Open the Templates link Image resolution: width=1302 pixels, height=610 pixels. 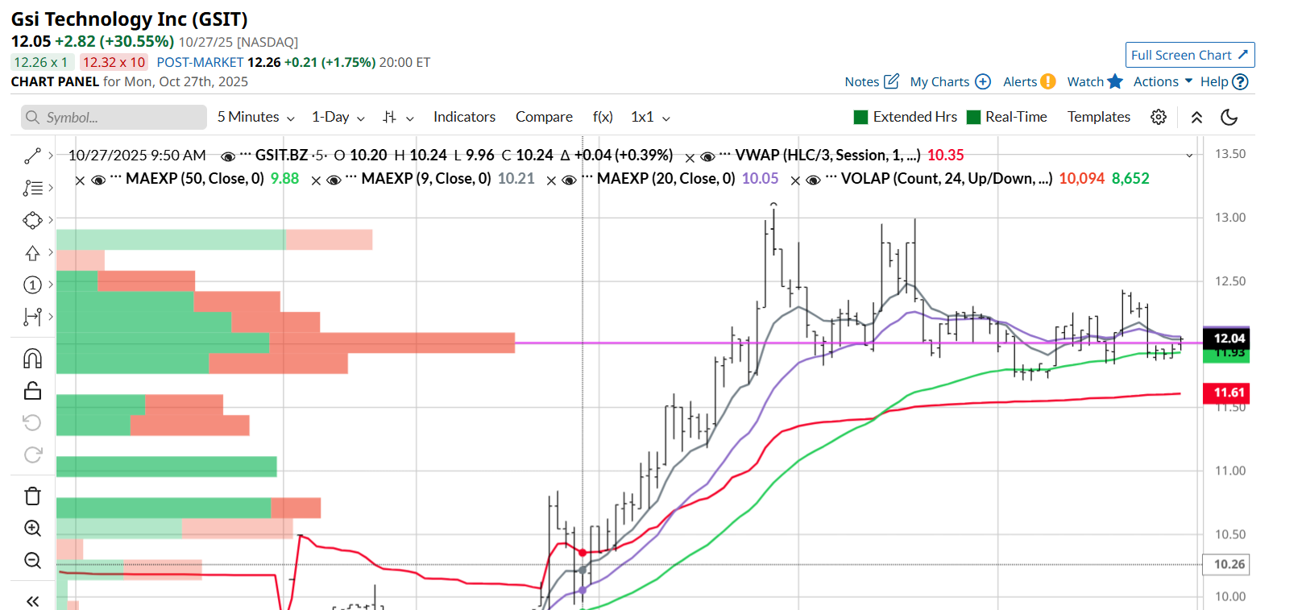[1098, 118]
